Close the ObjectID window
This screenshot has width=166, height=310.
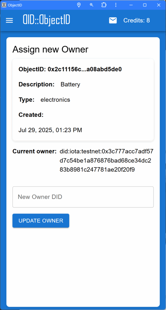[159, 5]
